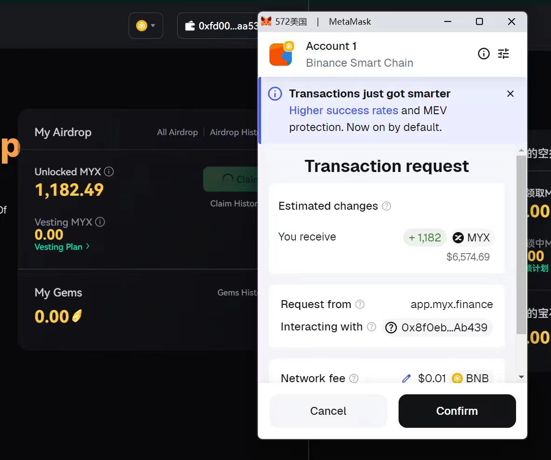Viewport: 551px width, 460px height.
Task: Confirm the MetaMask transaction
Action: click(457, 411)
